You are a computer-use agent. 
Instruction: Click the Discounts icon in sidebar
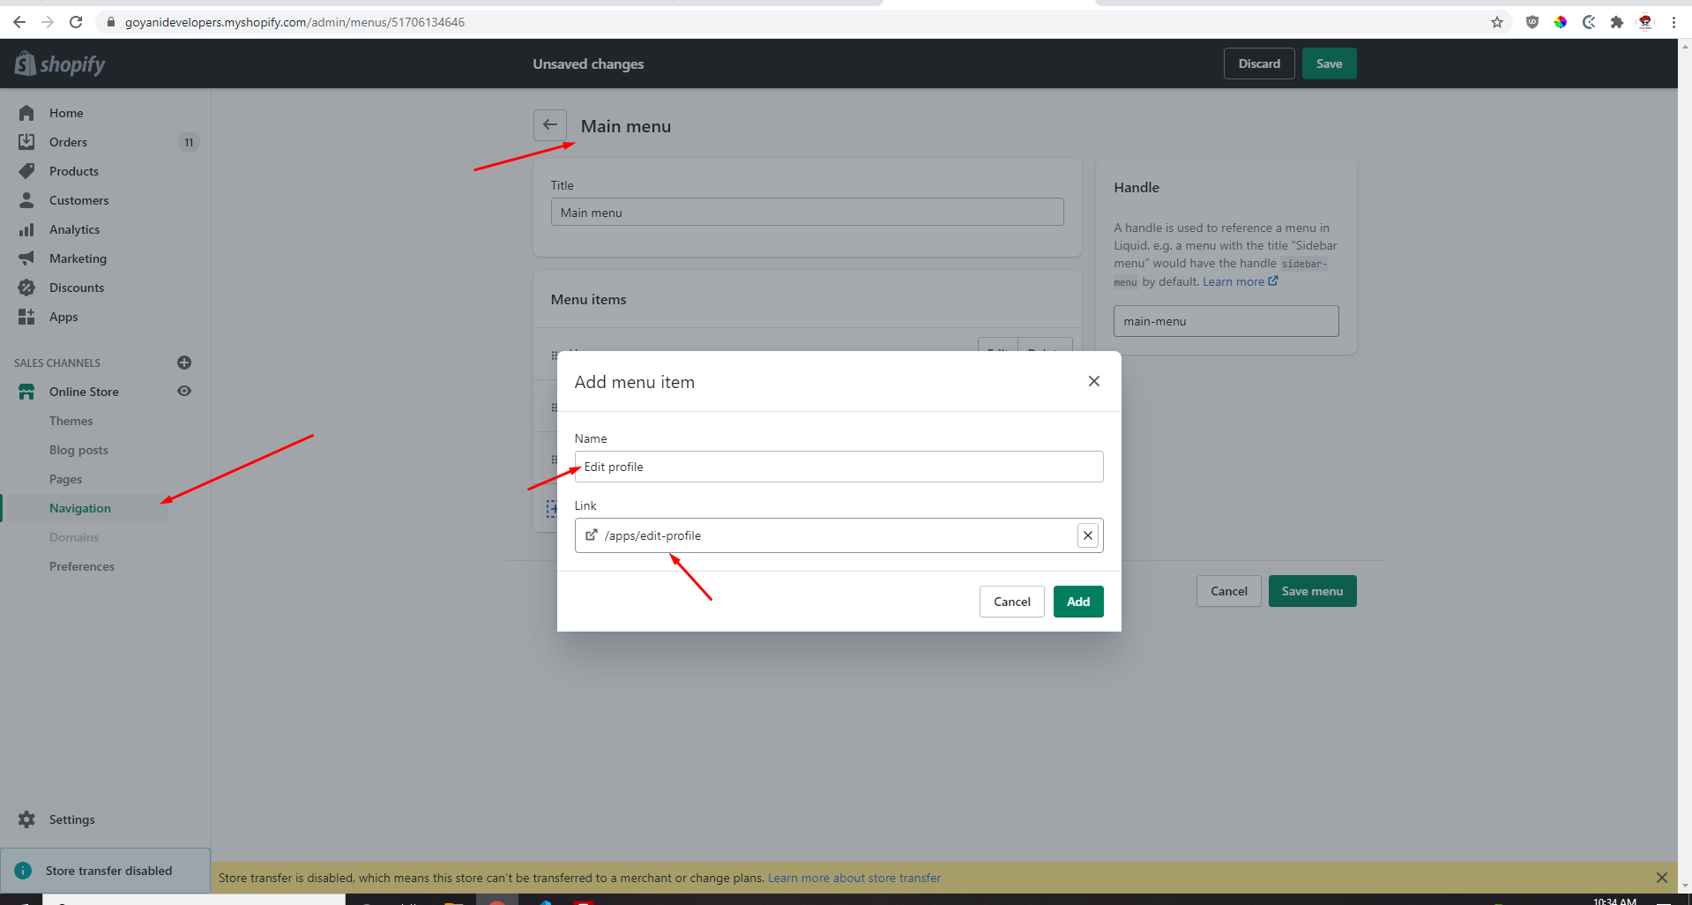pos(26,288)
